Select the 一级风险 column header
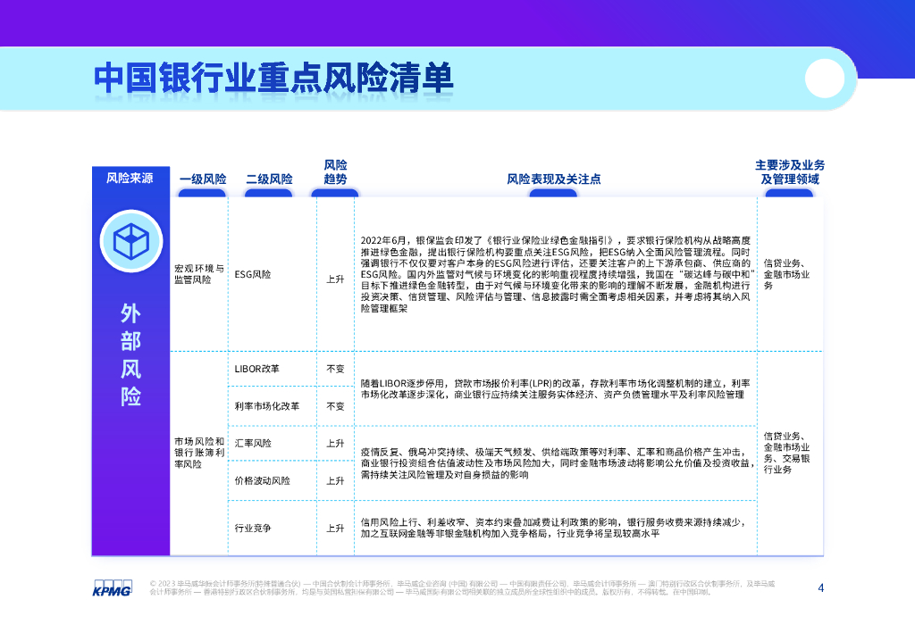This screenshot has height=633, width=915. click(x=203, y=179)
